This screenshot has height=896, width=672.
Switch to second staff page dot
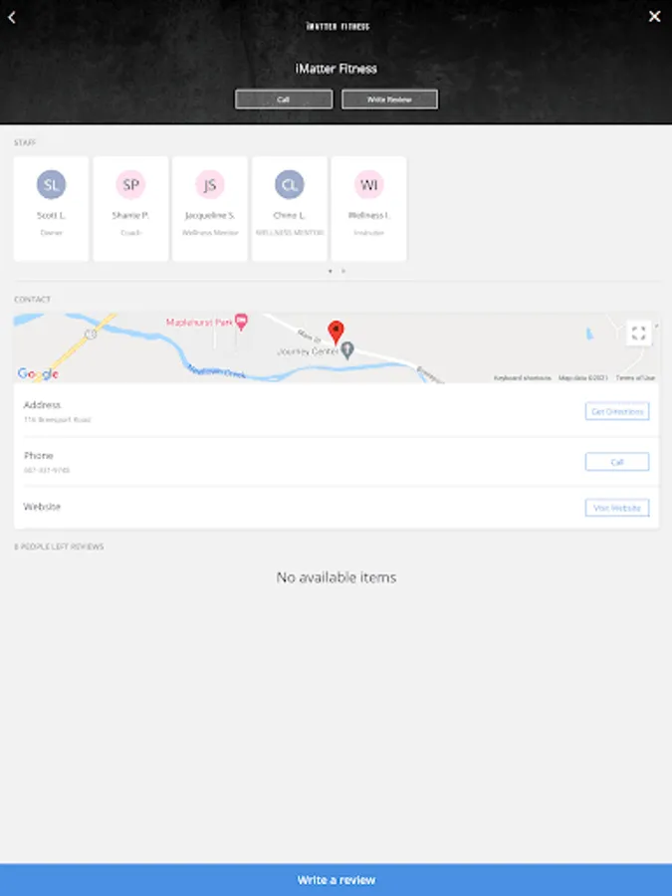click(343, 271)
